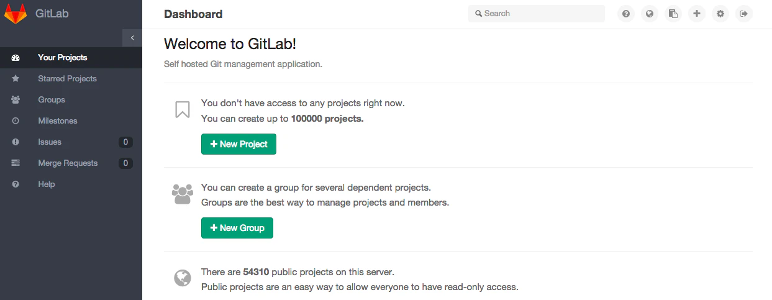Click the bookmark icon beside the projects message

point(182,110)
